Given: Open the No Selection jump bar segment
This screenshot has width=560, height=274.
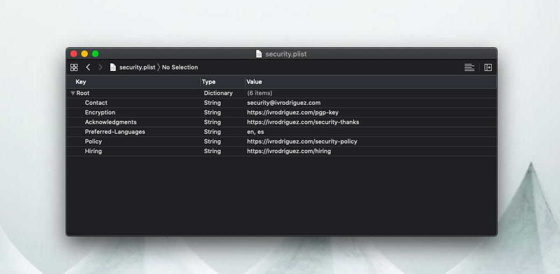Looking at the screenshot, I should click(180, 67).
